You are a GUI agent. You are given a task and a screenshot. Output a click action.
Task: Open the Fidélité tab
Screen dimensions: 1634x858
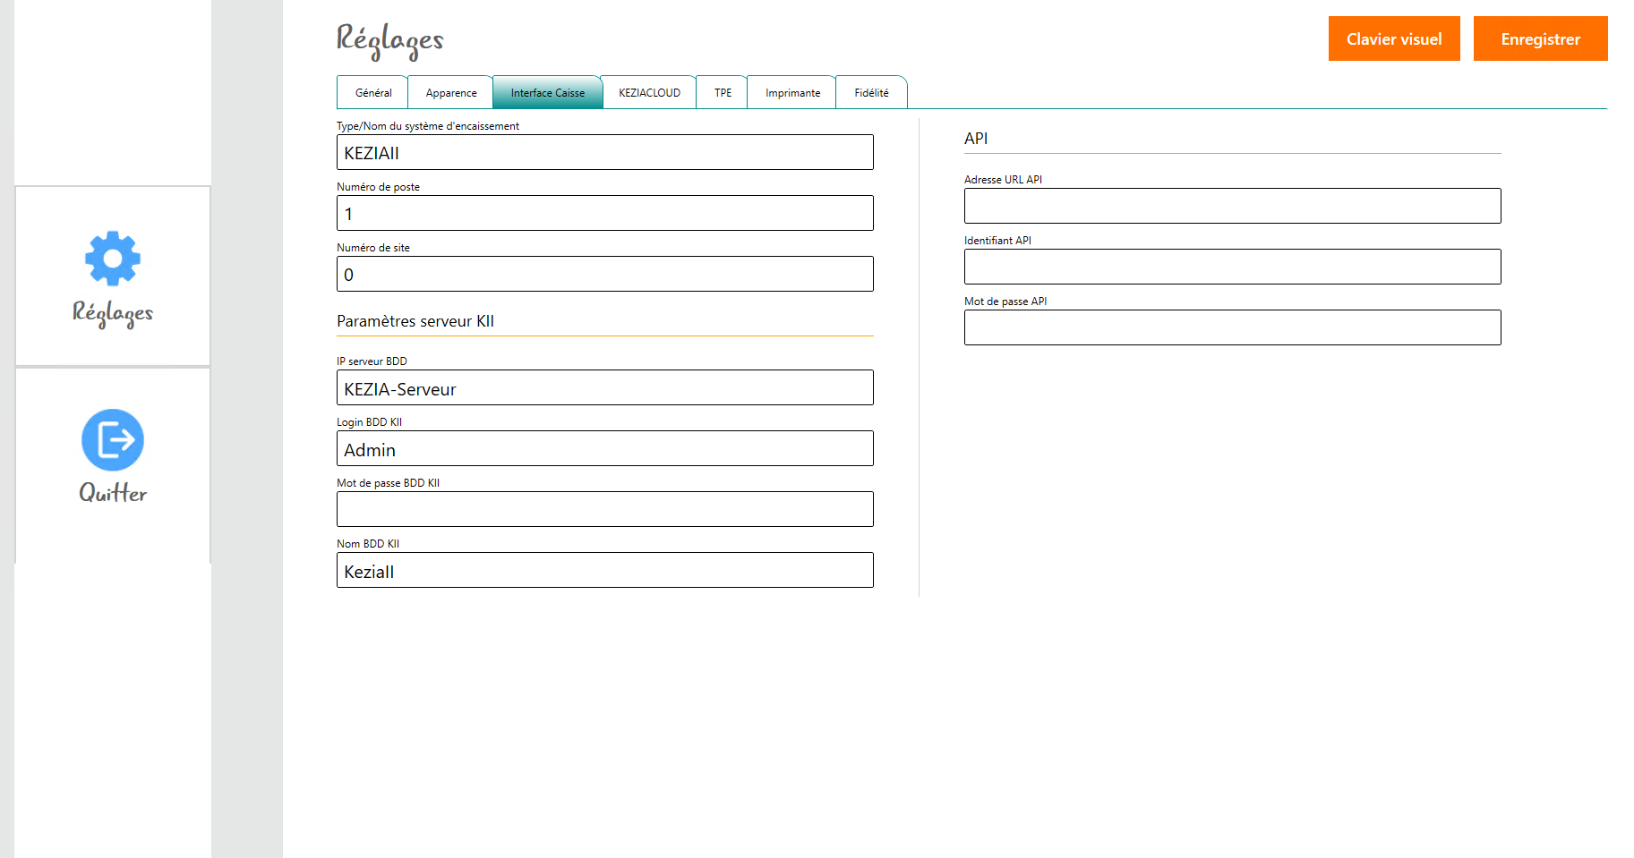(x=871, y=93)
